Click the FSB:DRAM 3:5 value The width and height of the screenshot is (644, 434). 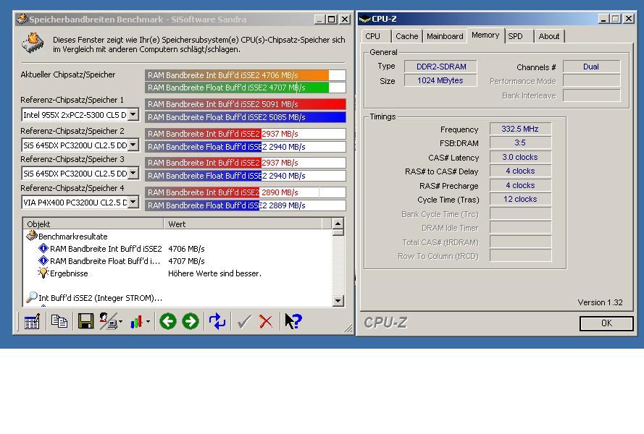pyautogui.click(x=520, y=142)
